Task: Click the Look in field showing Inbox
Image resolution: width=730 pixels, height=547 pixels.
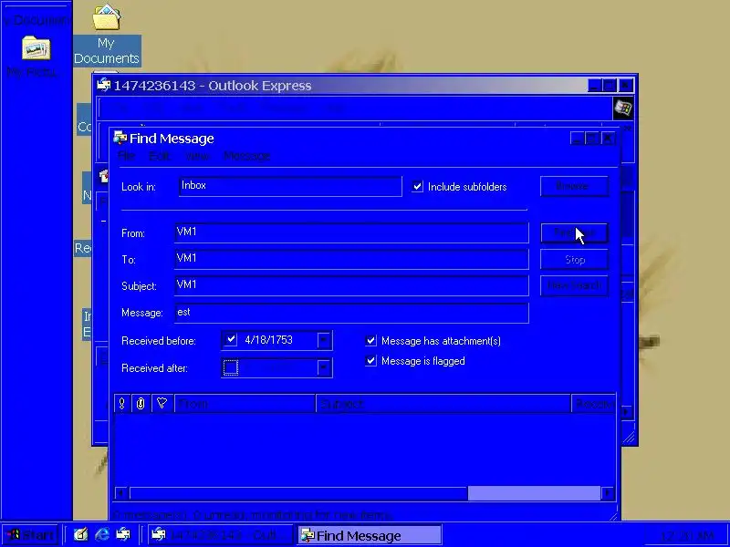Action: coord(290,186)
